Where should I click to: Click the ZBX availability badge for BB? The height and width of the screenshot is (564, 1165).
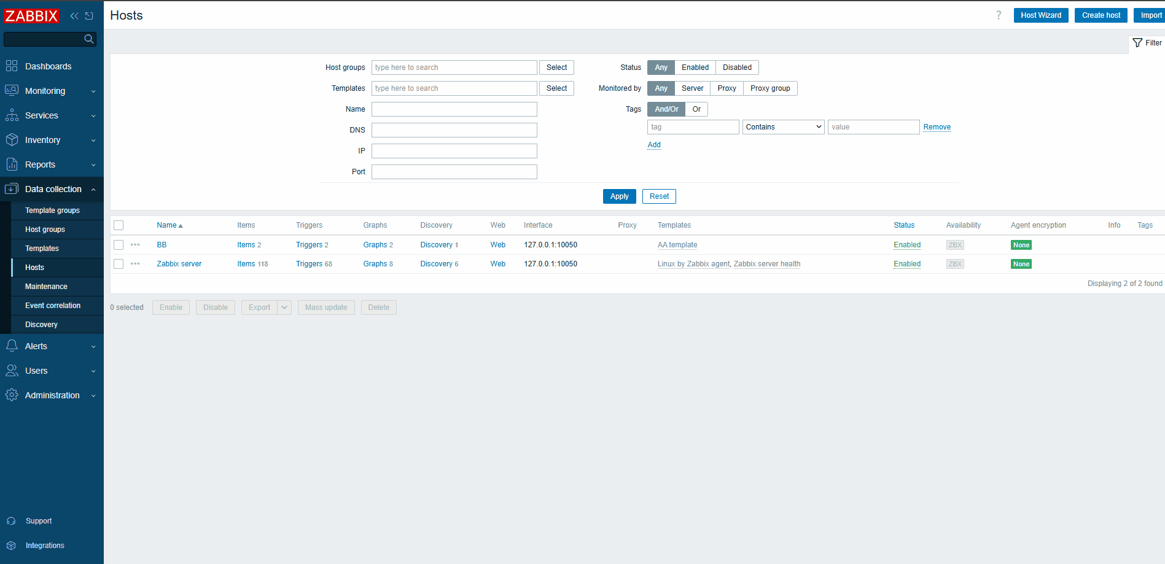click(955, 245)
